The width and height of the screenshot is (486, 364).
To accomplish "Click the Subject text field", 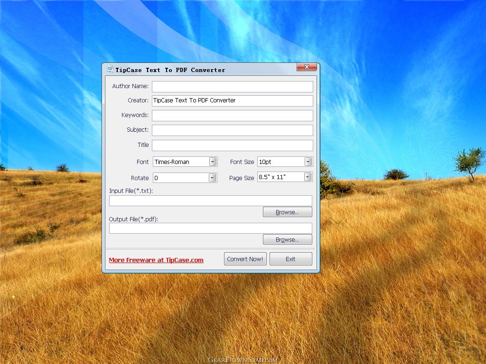I will [232, 130].
